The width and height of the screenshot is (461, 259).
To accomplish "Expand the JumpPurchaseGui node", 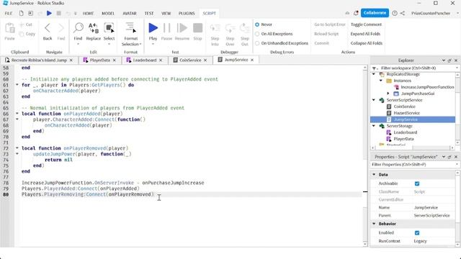I will [x=388, y=94].
